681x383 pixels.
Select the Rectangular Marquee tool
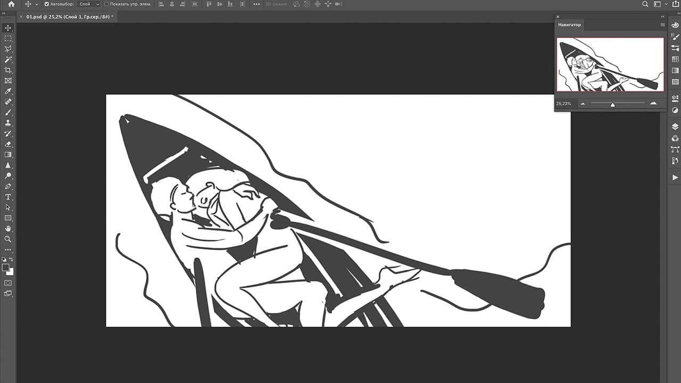pyautogui.click(x=8, y=38)
